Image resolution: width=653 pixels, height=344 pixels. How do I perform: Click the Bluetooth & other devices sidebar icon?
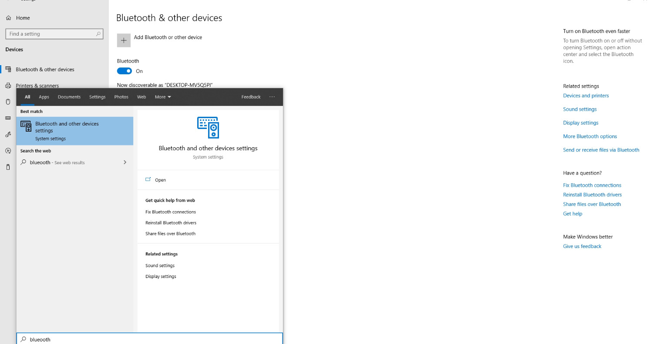coord(8,69)
